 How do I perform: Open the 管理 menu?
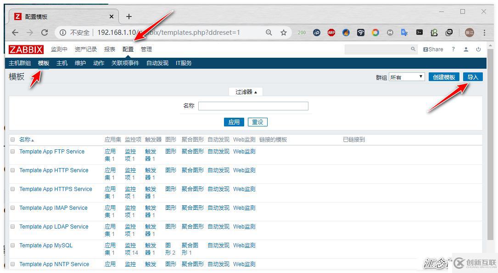coord(146,49)
